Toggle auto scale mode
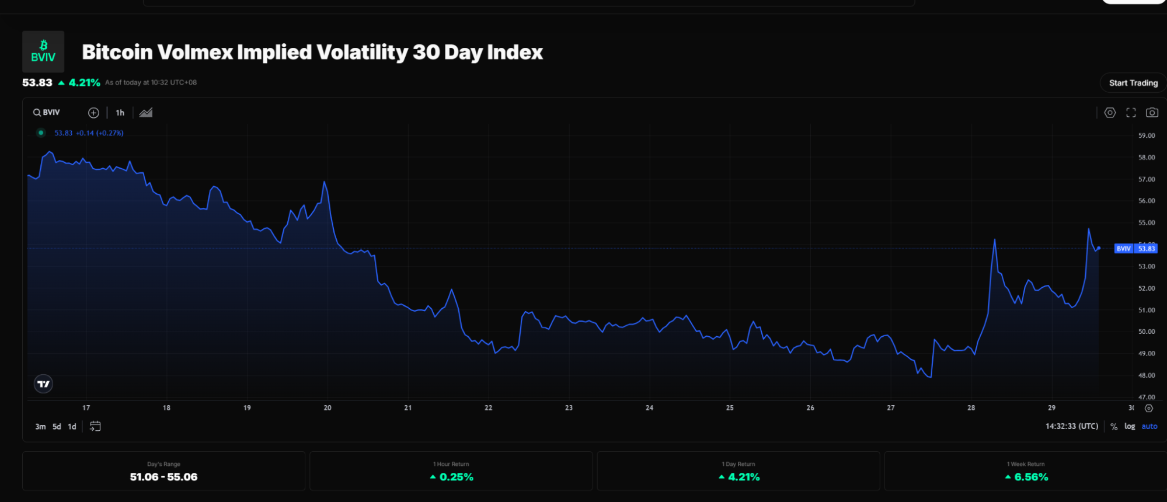 [x=1149, y=427]
